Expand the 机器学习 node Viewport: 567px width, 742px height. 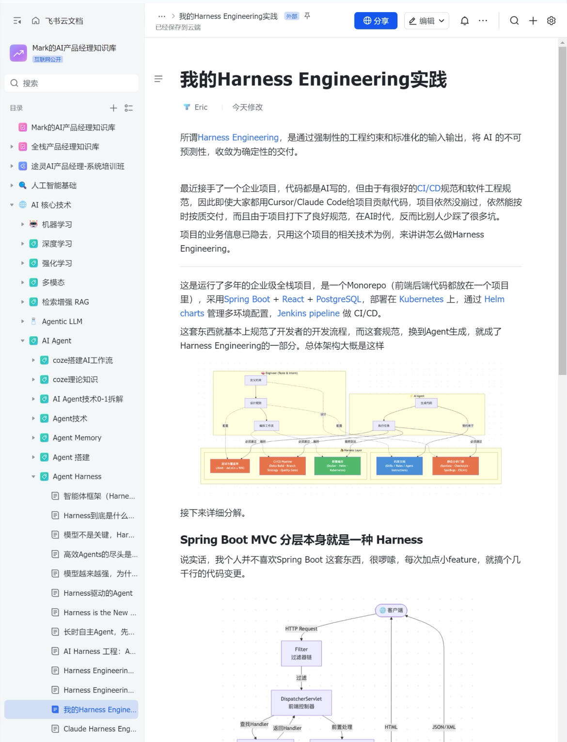pos(22,224)
